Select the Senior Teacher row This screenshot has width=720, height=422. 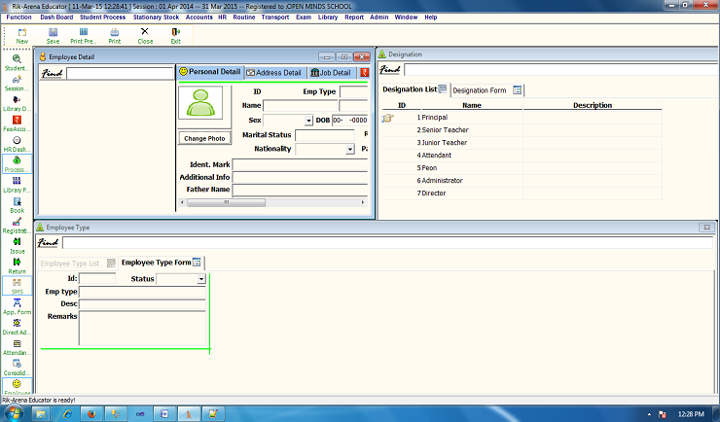pos(444,129)
